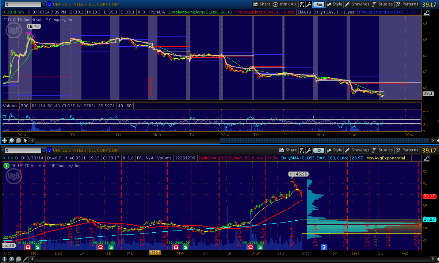The width and height of the screenshot is (439, 263).
Task: Toggle the upper chart price scale mode icon
Action: [427, 12]
